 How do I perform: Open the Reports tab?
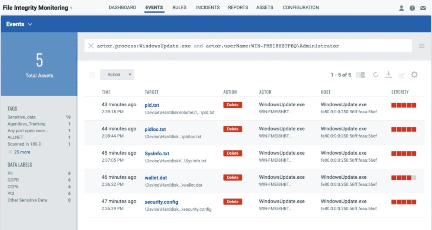(x=238, y=8)
